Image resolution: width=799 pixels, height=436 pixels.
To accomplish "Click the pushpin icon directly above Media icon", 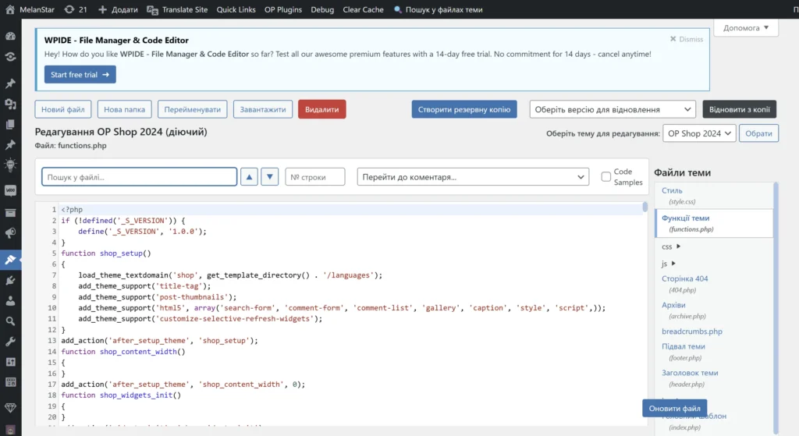I will (x=10, y=83).
